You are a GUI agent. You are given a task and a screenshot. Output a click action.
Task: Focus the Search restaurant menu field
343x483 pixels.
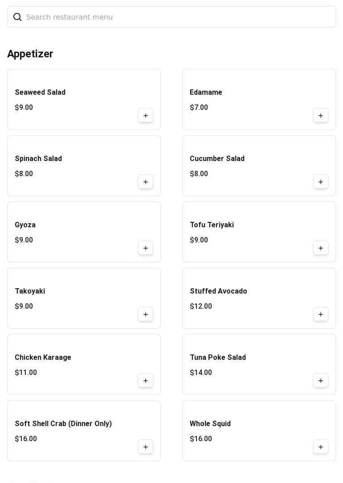178,17
